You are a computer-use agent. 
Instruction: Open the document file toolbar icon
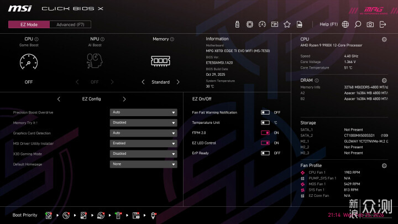point(300,24)
